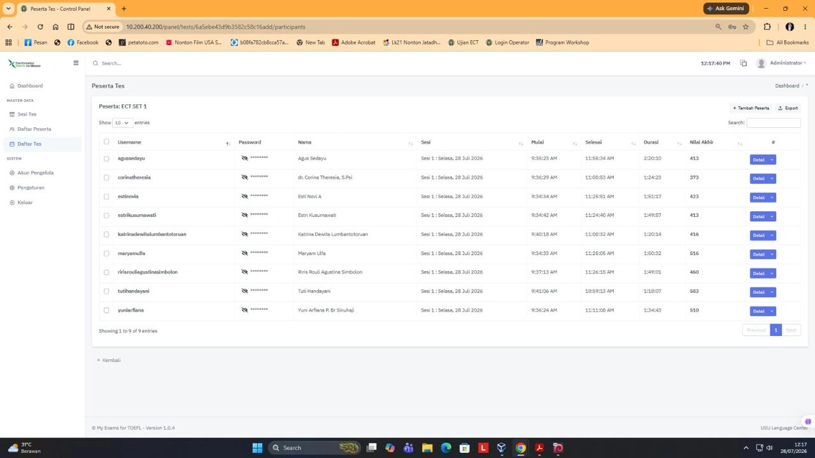The image size is (815, 458).
Task: Reveal password for tutihandayani
Action: pyautogui.click(x=244, y=291)
